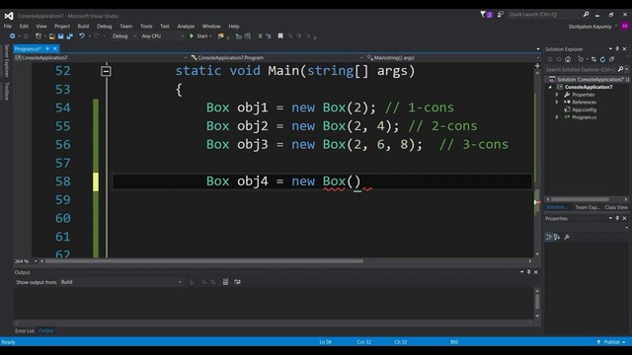Expand the Properties node in Solution Explorer

coord(557,95)
